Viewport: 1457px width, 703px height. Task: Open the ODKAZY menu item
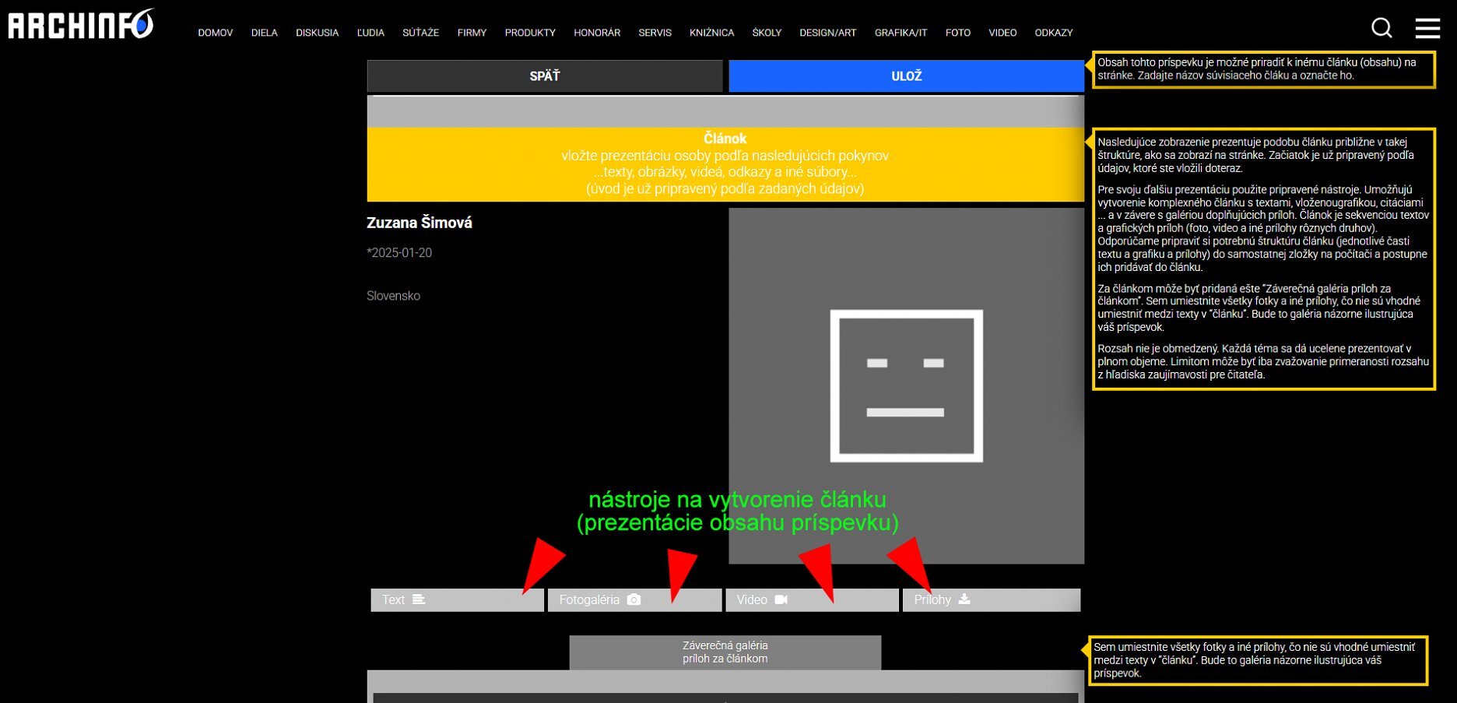point(1053,33)
